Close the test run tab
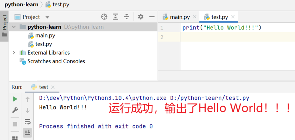This screenshot has height=140, width=295. pyautogui.click(x=53, y=87)
